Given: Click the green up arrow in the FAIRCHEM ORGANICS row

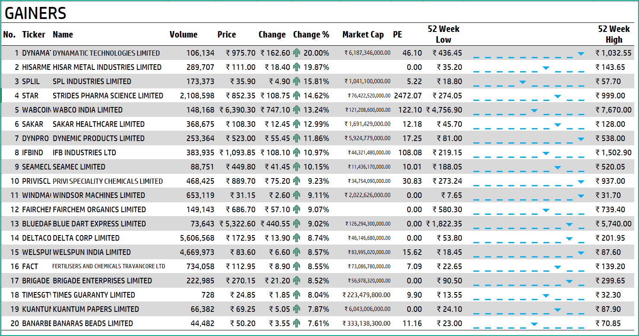Looking at the screenshot, I should (297, 209).
